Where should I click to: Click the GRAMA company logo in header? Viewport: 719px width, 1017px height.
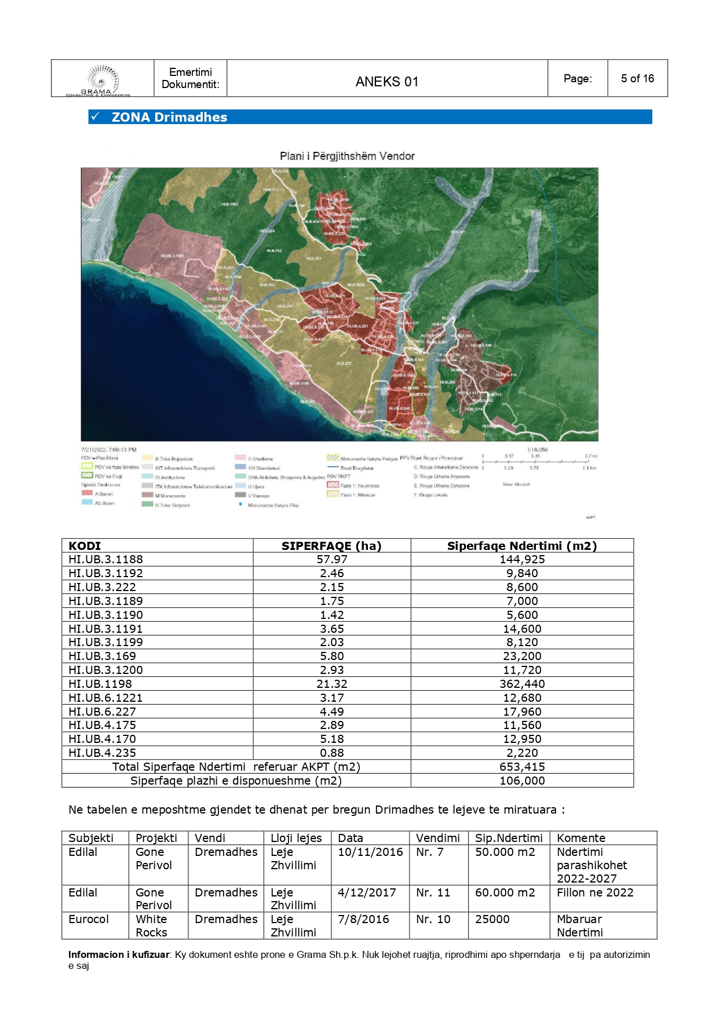[102, 79]
